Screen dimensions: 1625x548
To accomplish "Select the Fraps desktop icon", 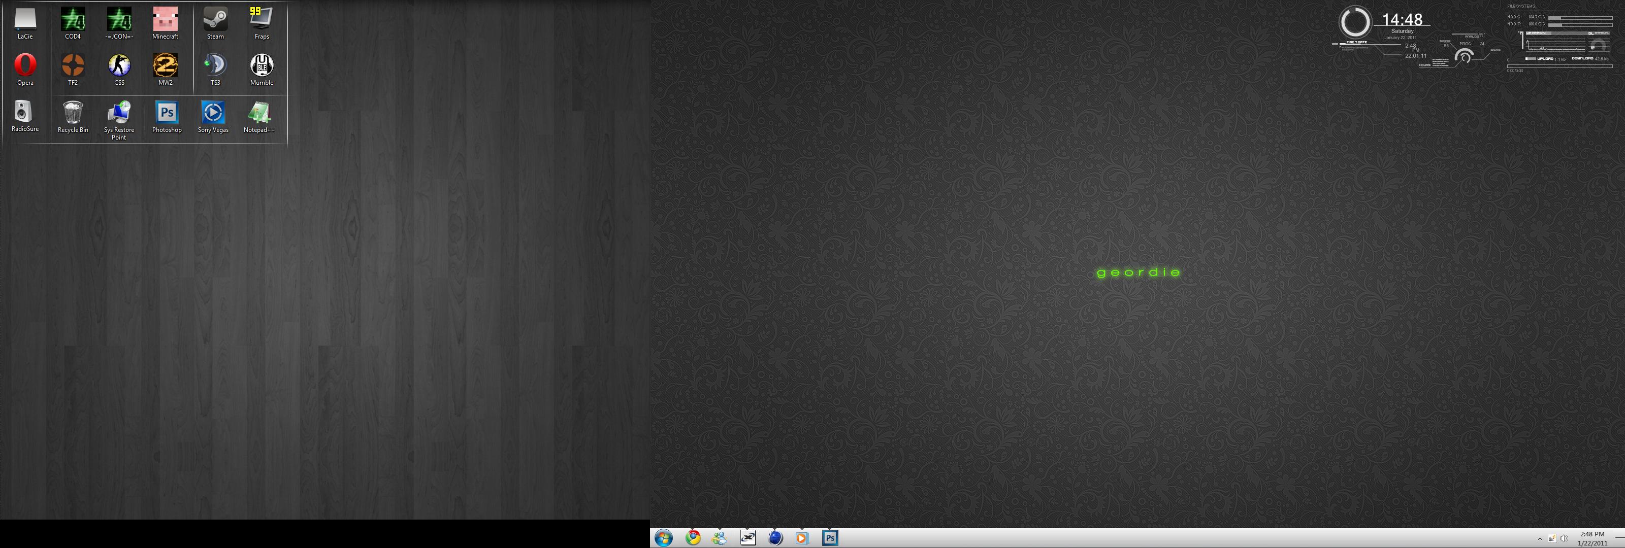I will [x=262, y=24].
